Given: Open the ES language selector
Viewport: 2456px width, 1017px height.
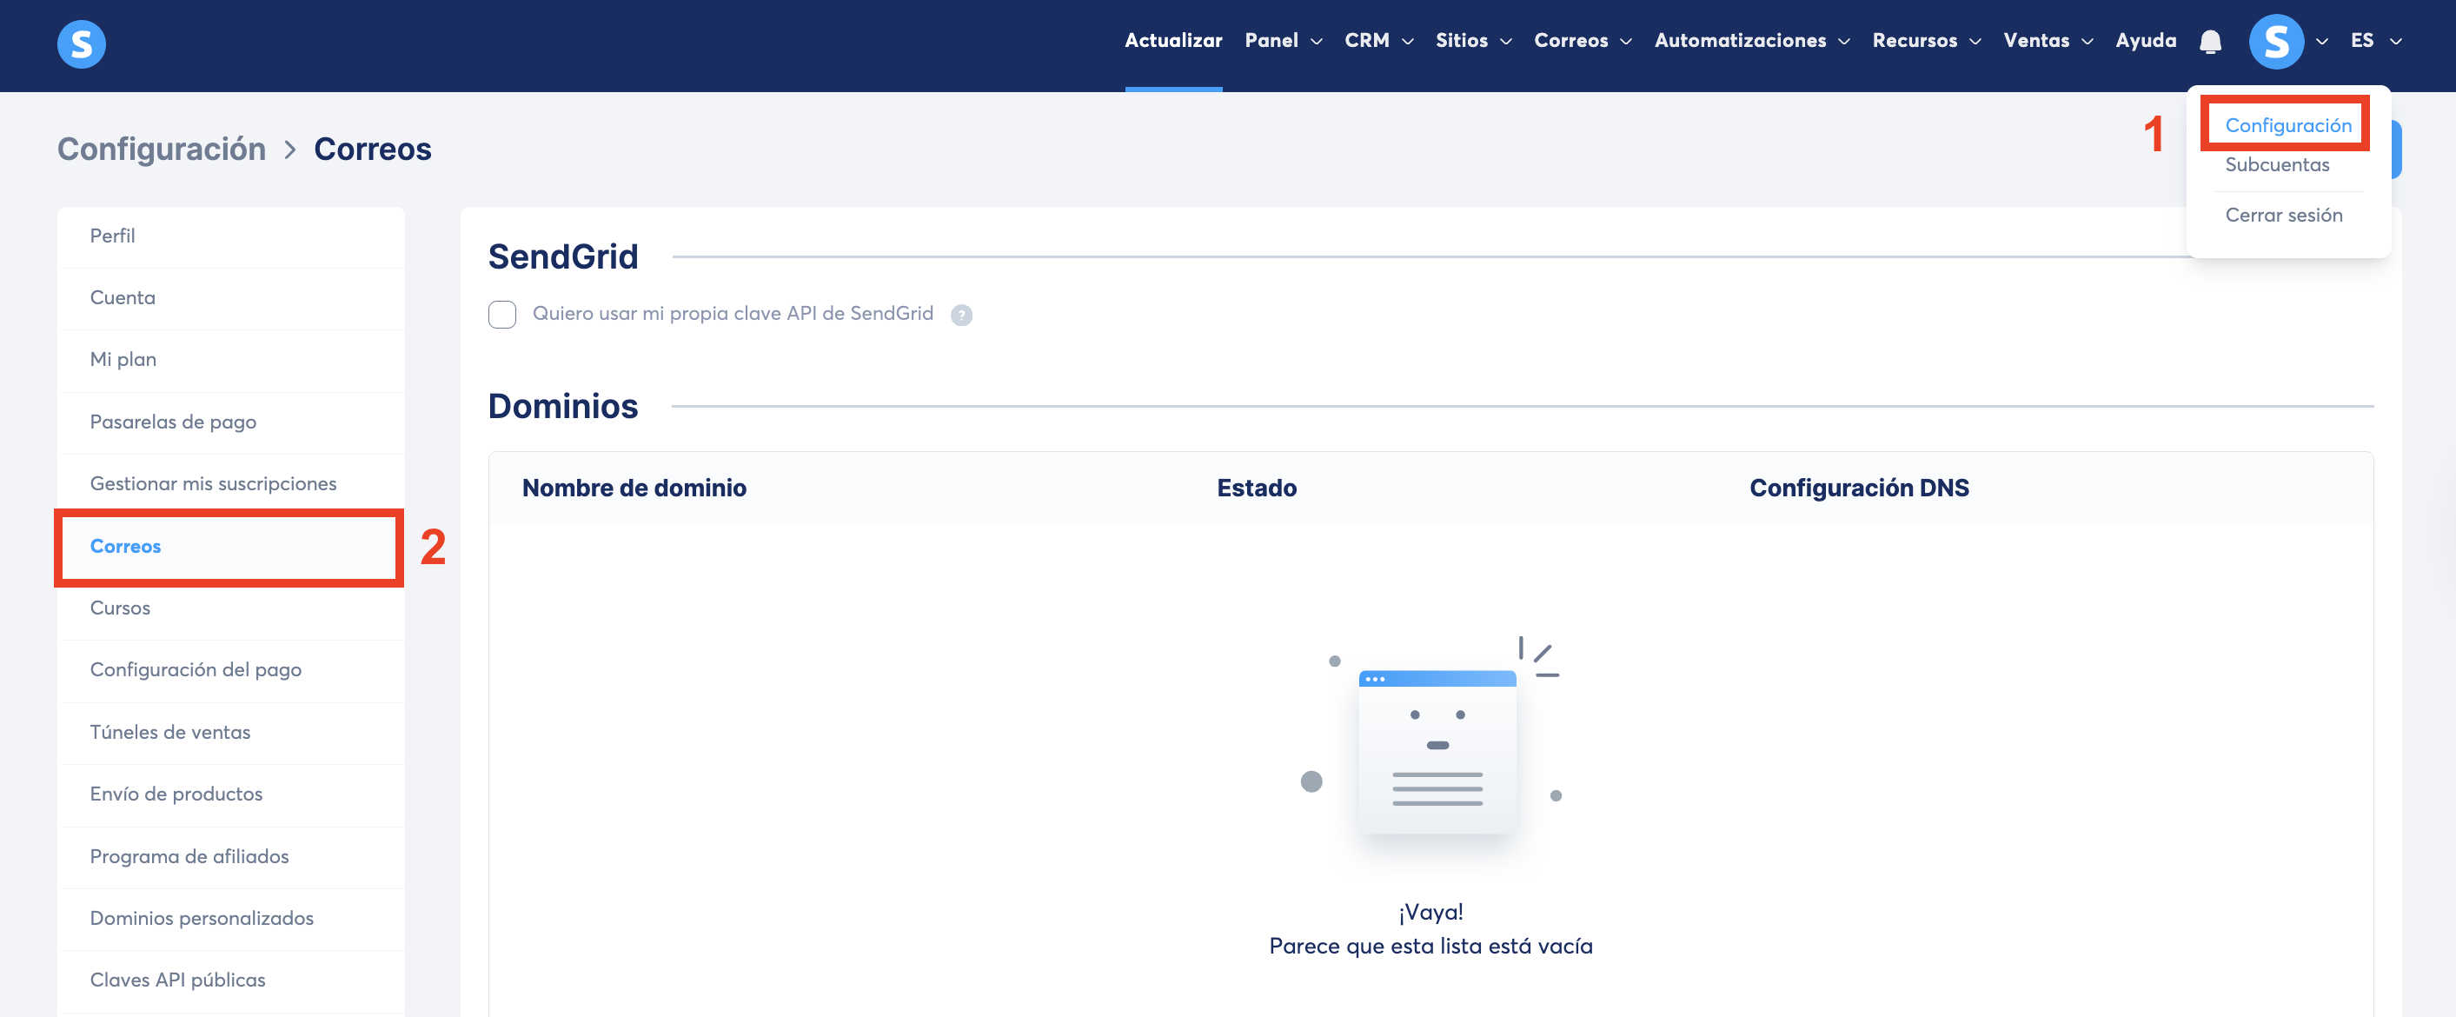Looking at the screenshot, I should pos(2374,41).
